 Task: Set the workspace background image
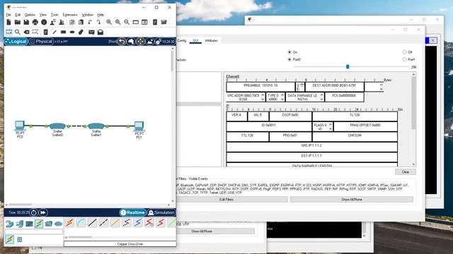(x=149, y=42)
